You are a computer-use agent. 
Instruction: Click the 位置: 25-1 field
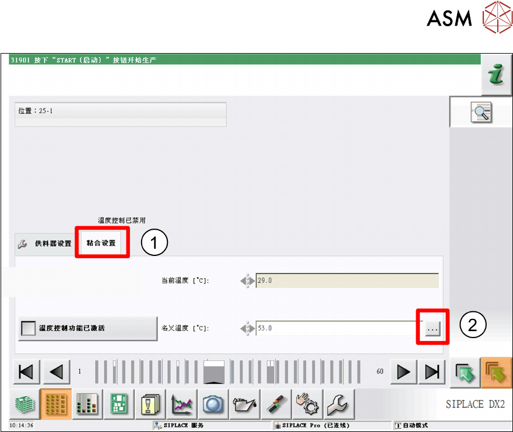pos(121,114)
